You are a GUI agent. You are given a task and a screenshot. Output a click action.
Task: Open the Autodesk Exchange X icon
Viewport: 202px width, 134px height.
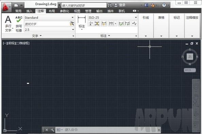146,5
